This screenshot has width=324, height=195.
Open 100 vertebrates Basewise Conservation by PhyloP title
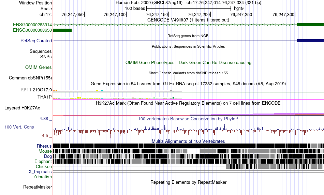(x=188, y=119)
